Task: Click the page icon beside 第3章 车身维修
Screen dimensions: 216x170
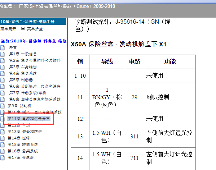Action: tap(2, 67)
